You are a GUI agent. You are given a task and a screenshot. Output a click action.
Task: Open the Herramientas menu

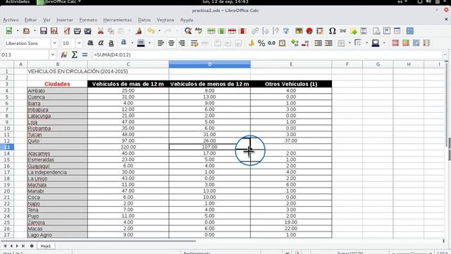(118, 20)
